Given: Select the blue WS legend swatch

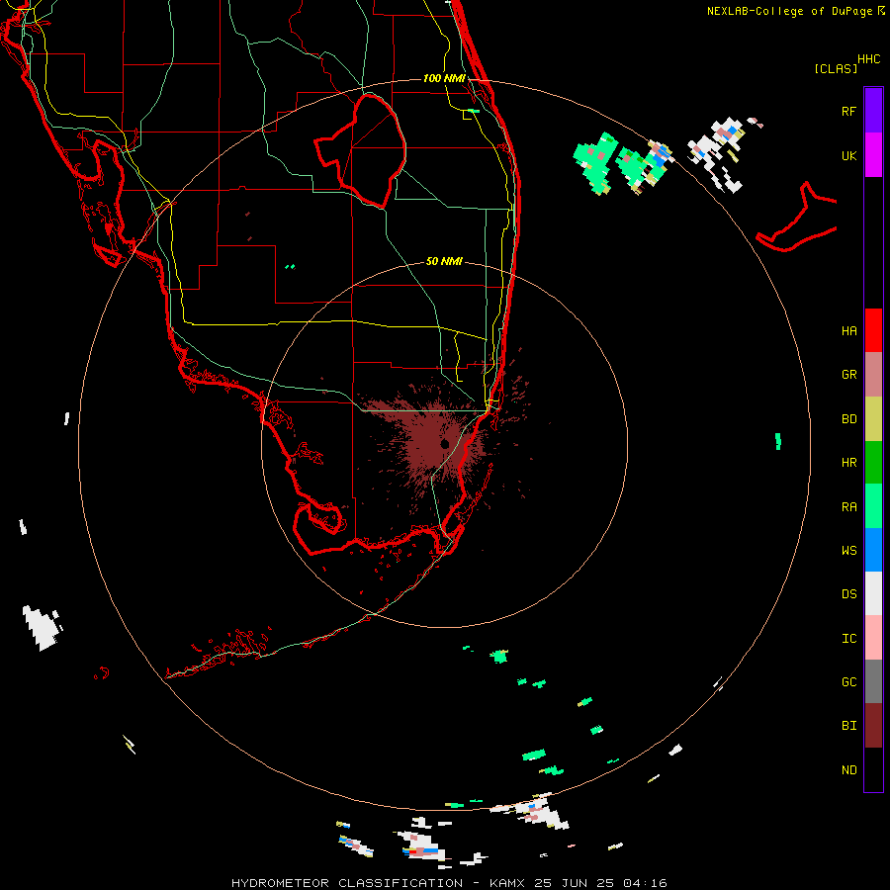Looking at the screenshot, I should [x=873, y=550].
